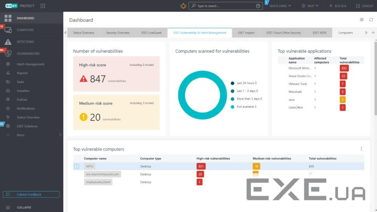Click the search help question-mark icon
Viewport: 377px width, 212px height.
click(x=258, y=6)
